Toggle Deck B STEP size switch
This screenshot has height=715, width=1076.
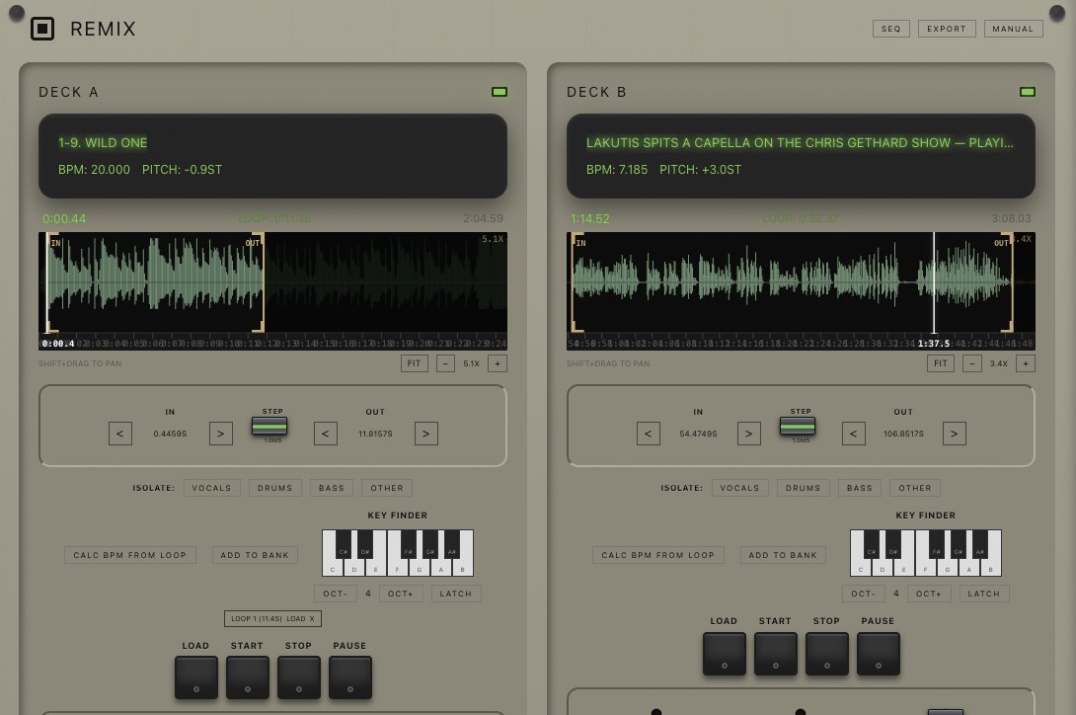pyautogui.click(x=798, y=427)
